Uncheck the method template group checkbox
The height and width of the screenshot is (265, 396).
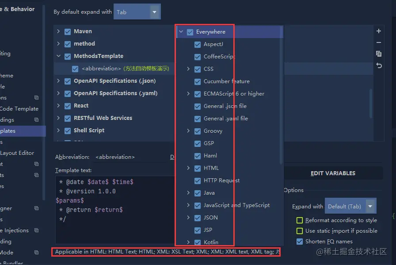pyautogui.click(x=68, y=44)
